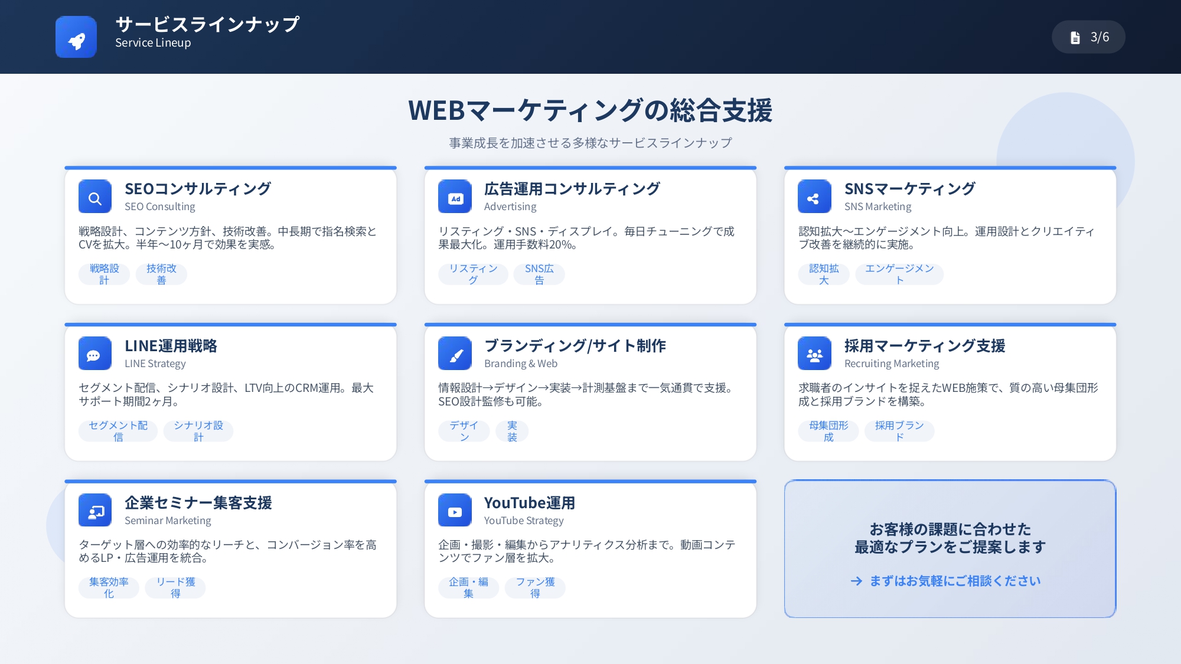Select the 戦略設計 tag
This screenshot has height=664, width=1181.
[x=105, y=274]
